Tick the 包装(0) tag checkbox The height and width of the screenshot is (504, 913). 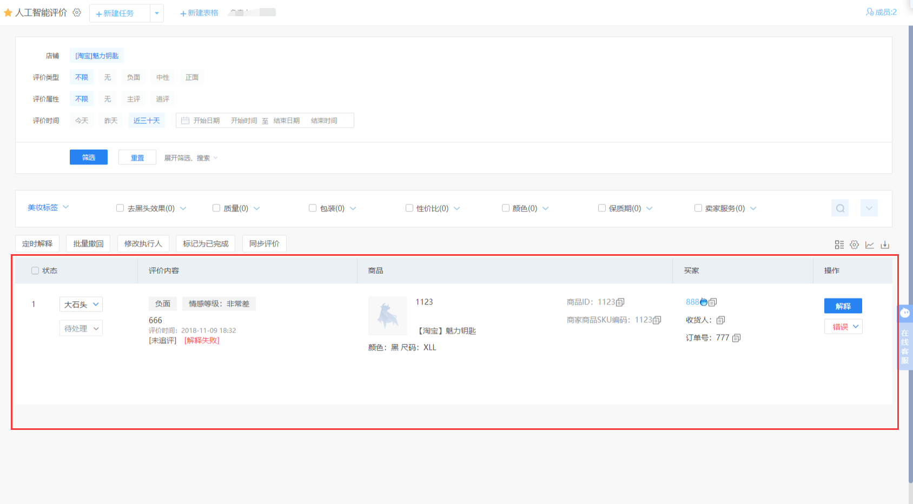click(313, 208)
